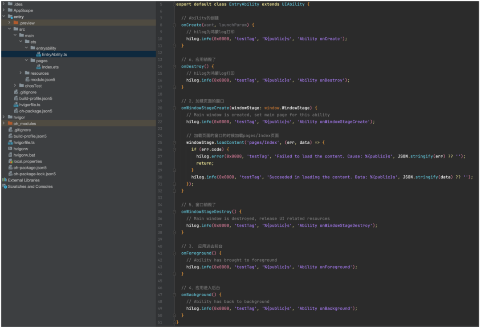
Task: Expand the ohosTest folder arrow
Action: point(15,85)
